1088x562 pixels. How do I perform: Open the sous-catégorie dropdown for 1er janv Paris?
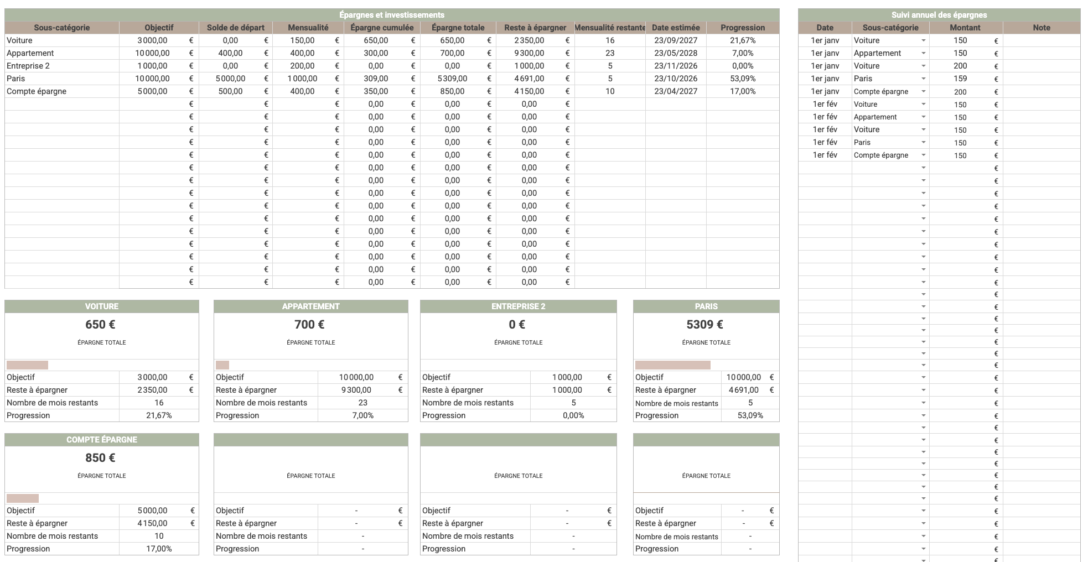point(923,79)
